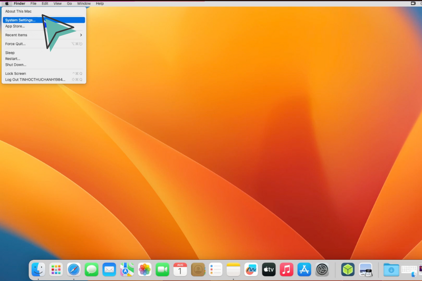Launch Reminders from the Dock
The height and width of the screenshot is (281, 422).
(x=216, y=269)
